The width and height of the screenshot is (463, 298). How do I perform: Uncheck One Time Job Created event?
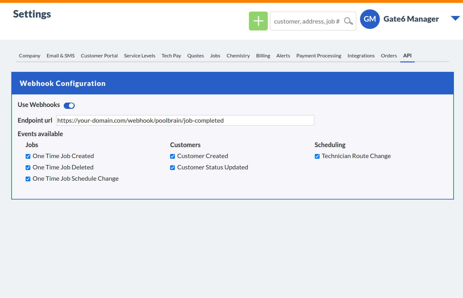[x=28, y=156]
